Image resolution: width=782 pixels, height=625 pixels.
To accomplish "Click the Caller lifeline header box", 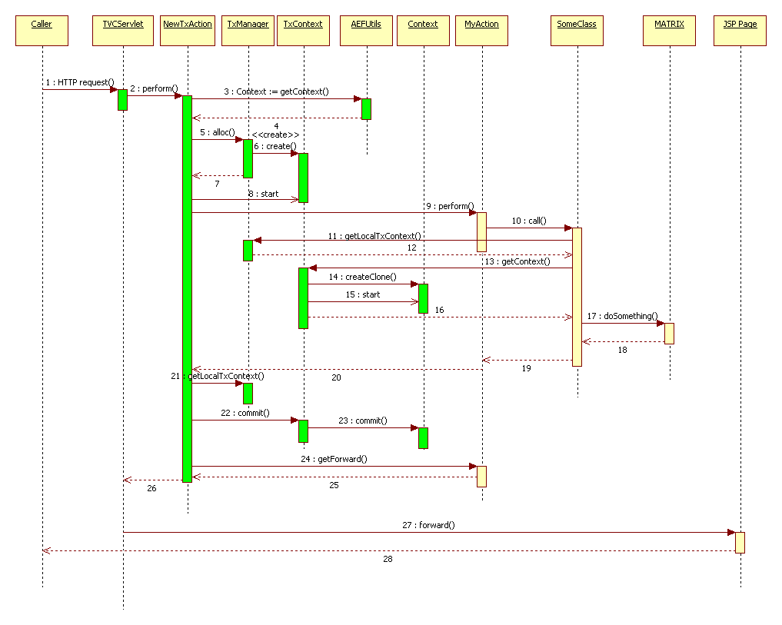I will [42, 31].
